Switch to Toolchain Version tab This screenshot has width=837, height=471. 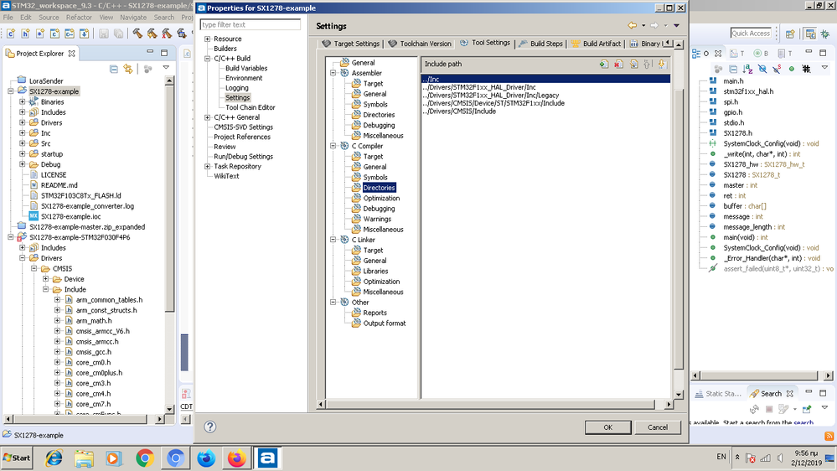coord(420,44)
